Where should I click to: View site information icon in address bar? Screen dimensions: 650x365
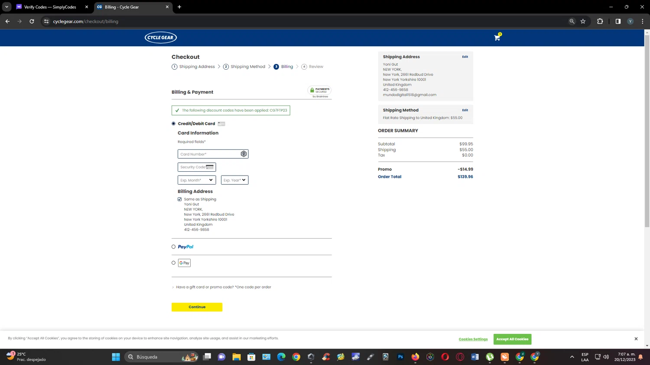[46, 21]
